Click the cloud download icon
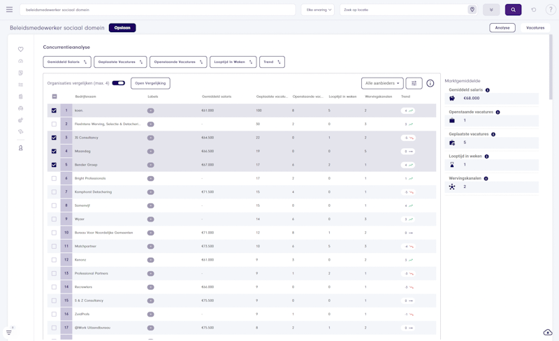The image size is (559, 341). pos(548,333)
